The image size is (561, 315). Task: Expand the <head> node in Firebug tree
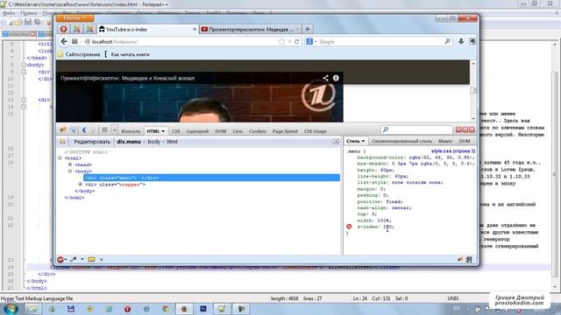70,164
